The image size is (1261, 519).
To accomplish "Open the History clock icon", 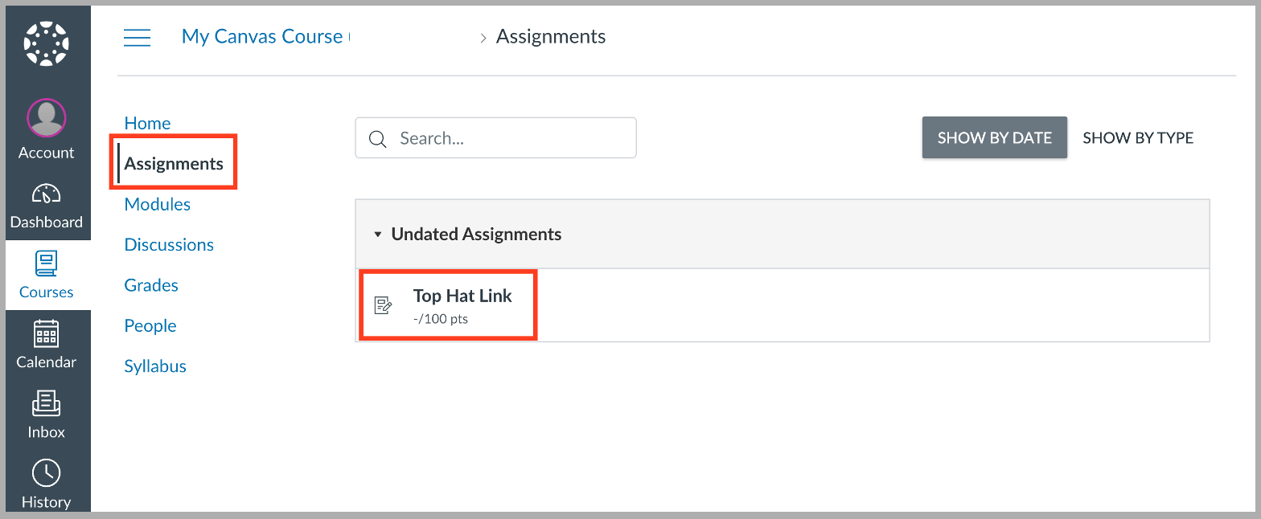I will [x=46, y=472].
